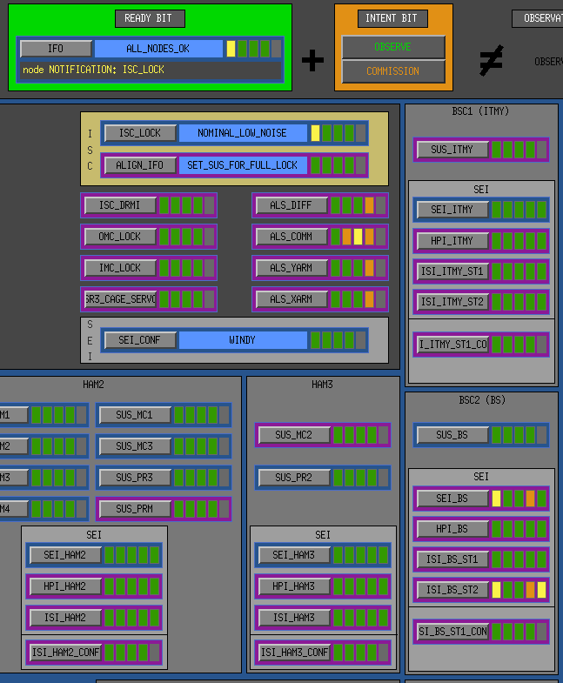Open the ISI_BS_ST2 node
The height and width of the screenshot is (683, 563).
(x=452, y=590)
